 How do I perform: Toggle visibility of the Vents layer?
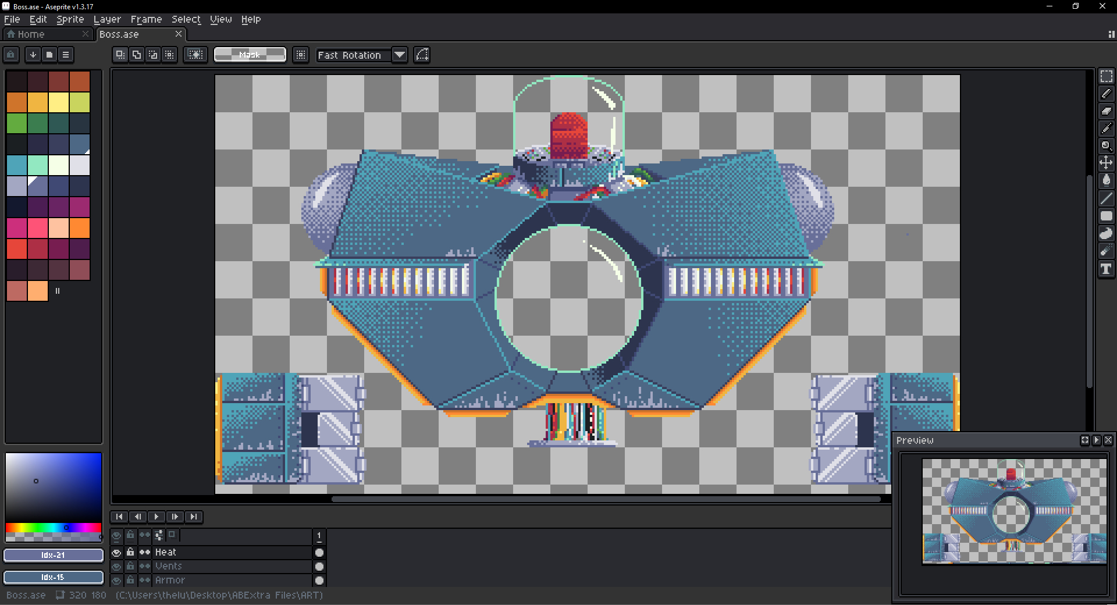(116, 567)
